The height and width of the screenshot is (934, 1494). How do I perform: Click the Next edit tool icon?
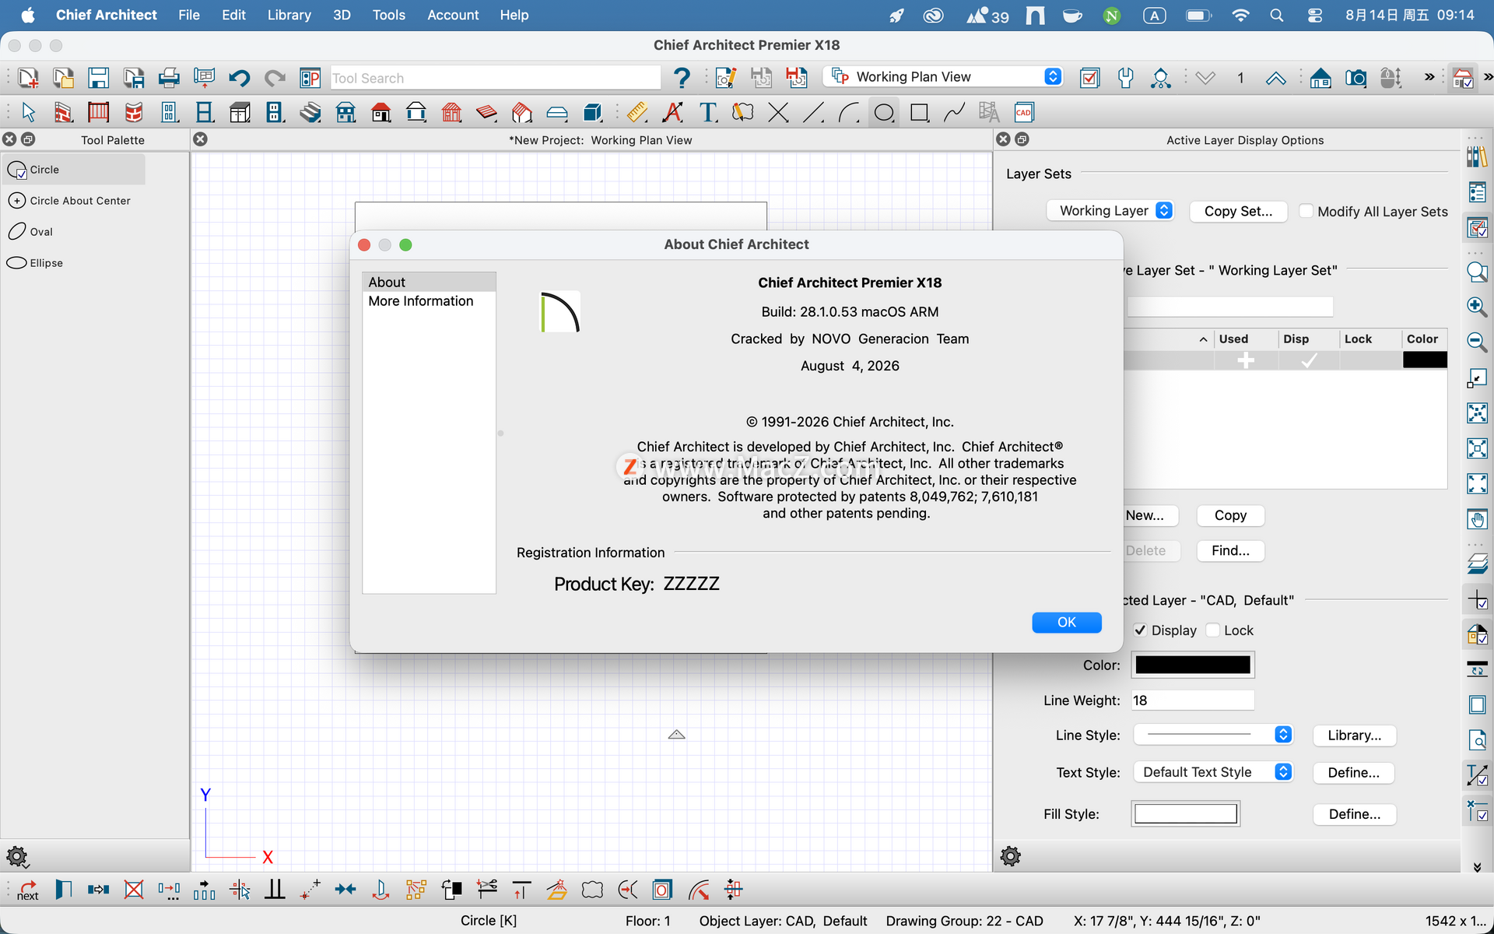pos(28,890)
